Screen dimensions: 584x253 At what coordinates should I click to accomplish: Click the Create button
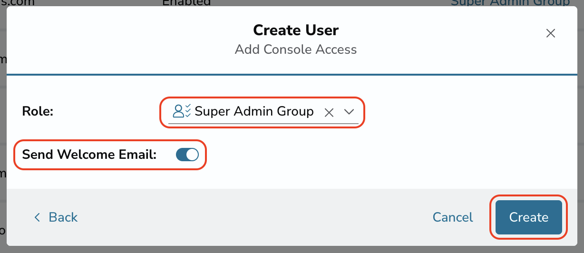529,217
